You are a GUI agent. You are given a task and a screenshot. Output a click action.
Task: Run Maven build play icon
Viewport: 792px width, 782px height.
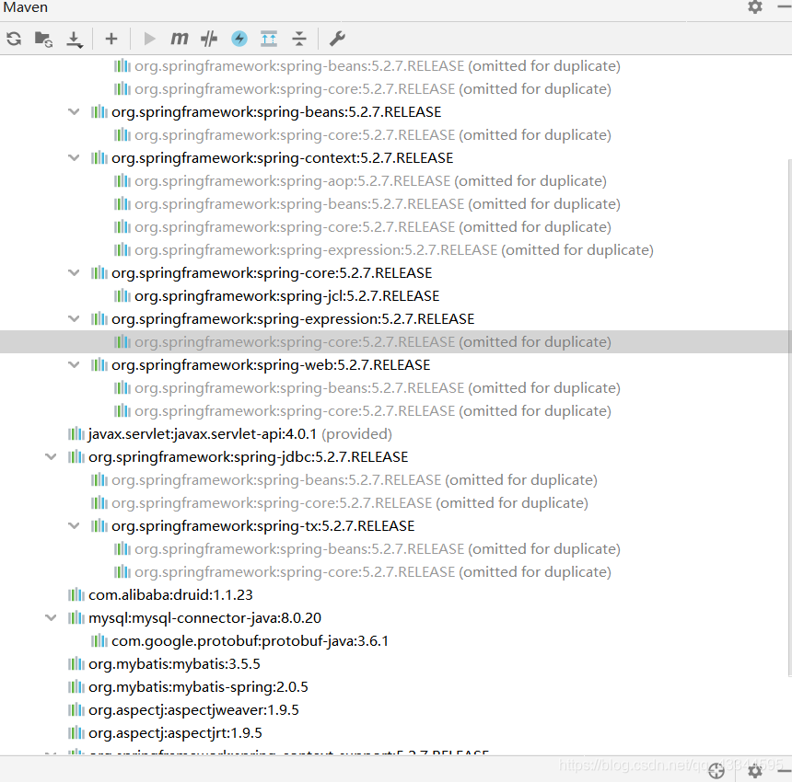[x=149, y=39]
